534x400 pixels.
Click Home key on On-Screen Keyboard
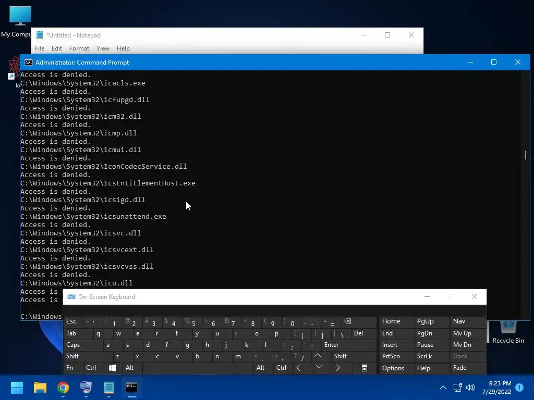click(x=396, y=321)
